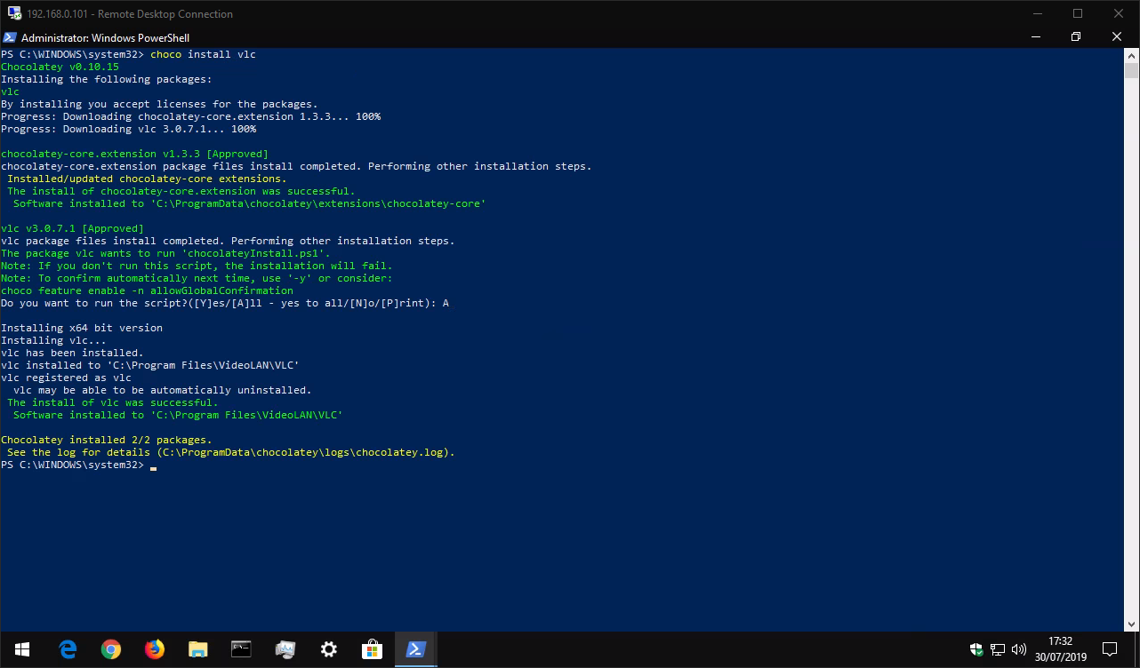Screen dimensions: 1140x668
Task: Restore down the PowerShell window
Action: 1076,37
